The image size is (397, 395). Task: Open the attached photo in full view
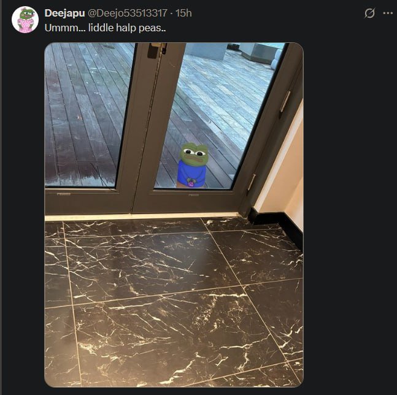coord(174,215)
